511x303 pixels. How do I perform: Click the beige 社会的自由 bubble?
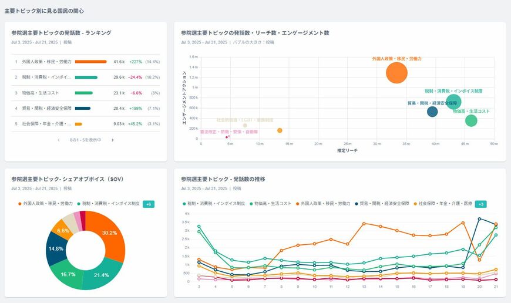coord(245,125)
